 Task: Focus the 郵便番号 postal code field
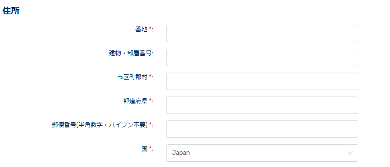[x=262, y=129]
